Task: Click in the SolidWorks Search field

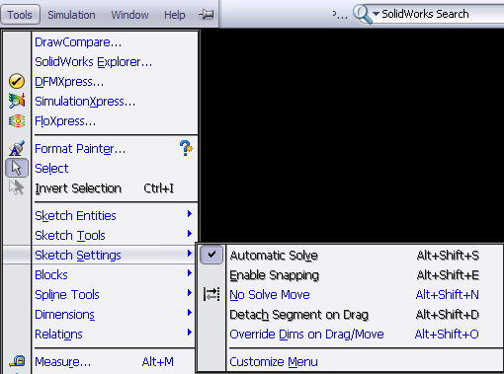Action: 442,14
